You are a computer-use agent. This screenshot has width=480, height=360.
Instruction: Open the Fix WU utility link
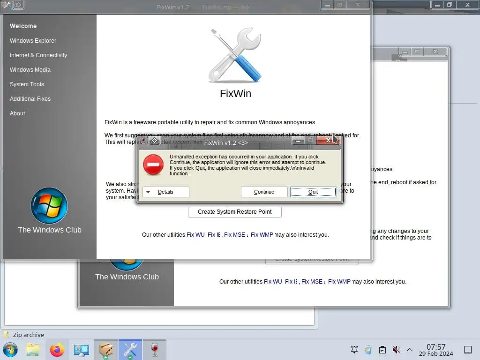[195, 235]
